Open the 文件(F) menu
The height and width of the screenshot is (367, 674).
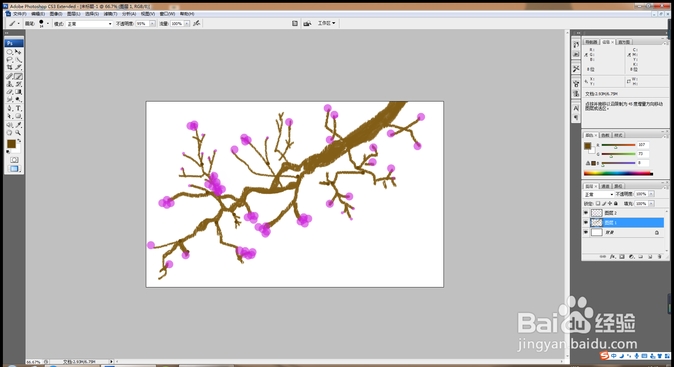coord(20,14)
